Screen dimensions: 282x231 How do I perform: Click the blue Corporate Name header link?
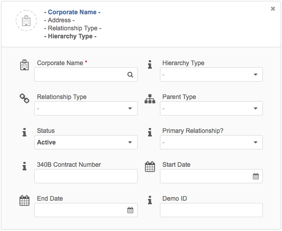point(72,12)
